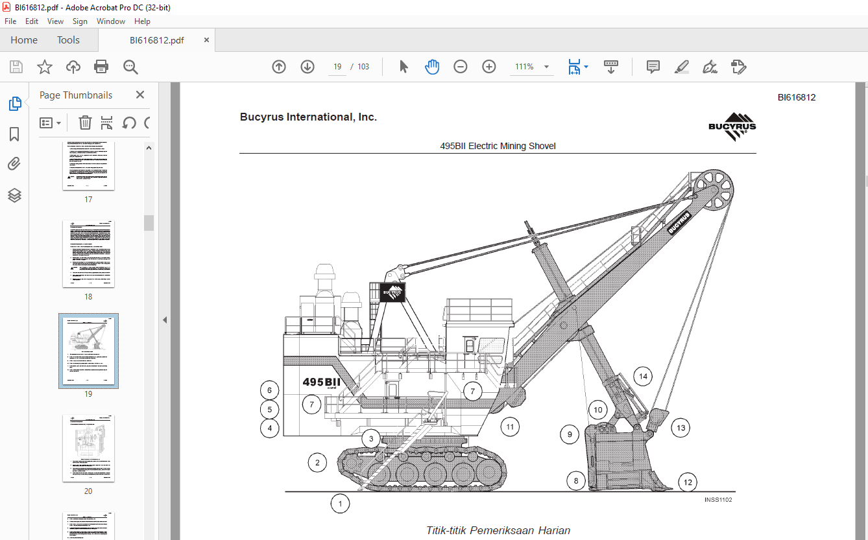The width and height of the screenshot is (868, 540).
Task: Click the 'BI616812' document number text
Action: [797, 98]
